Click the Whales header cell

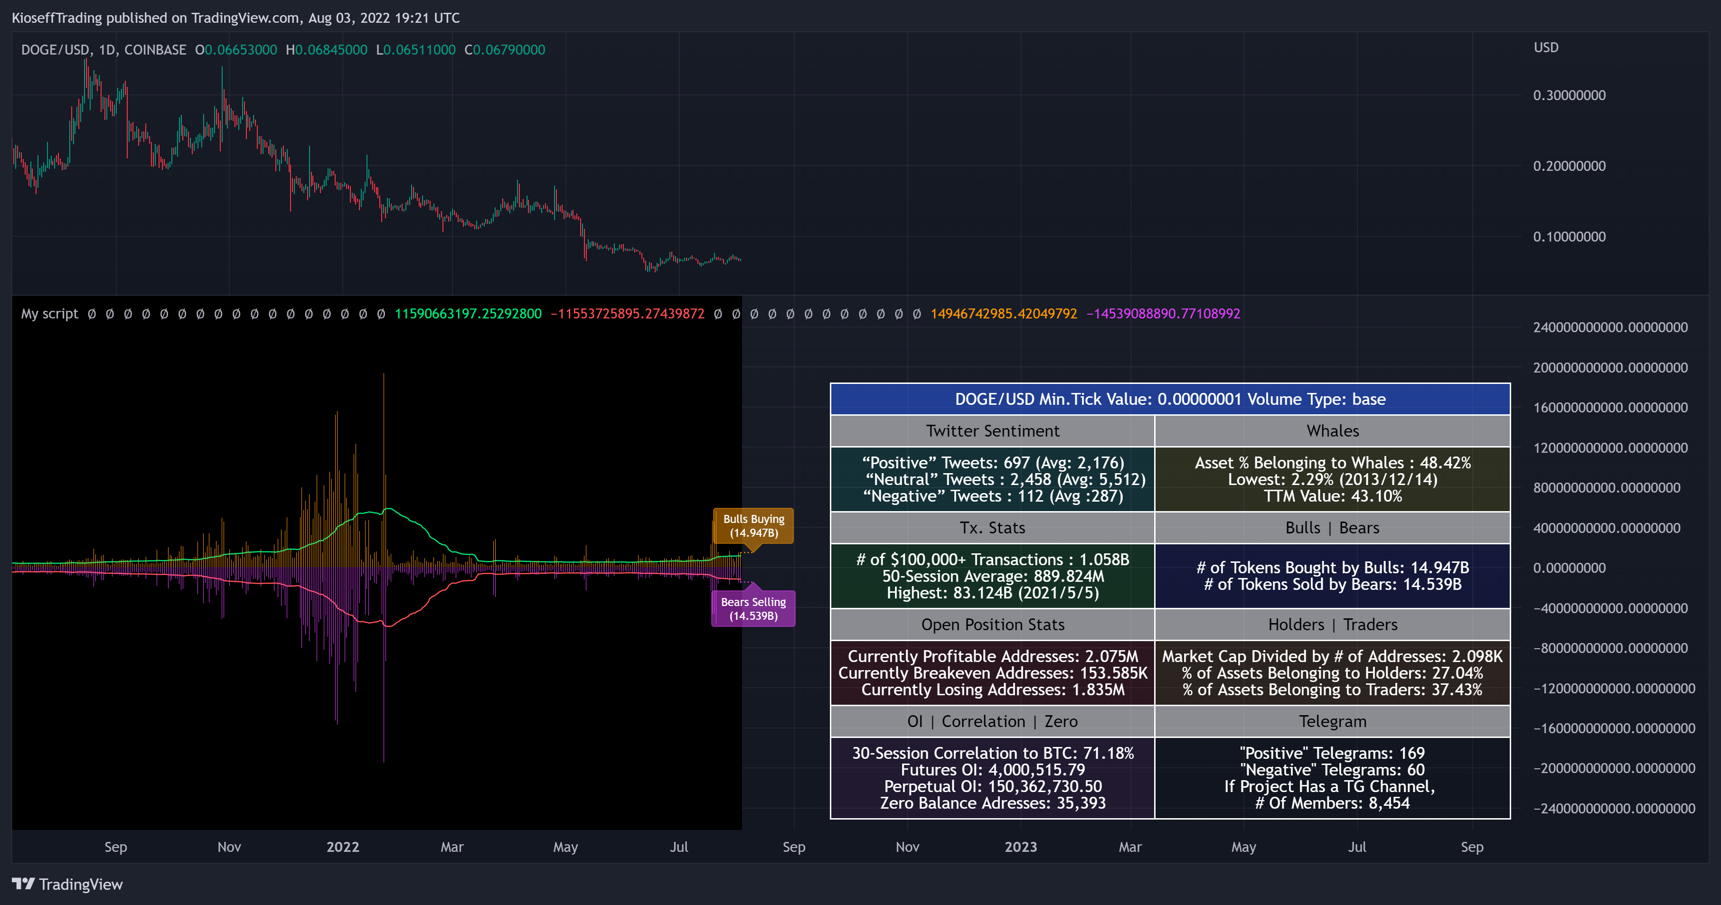point(1332,431)
